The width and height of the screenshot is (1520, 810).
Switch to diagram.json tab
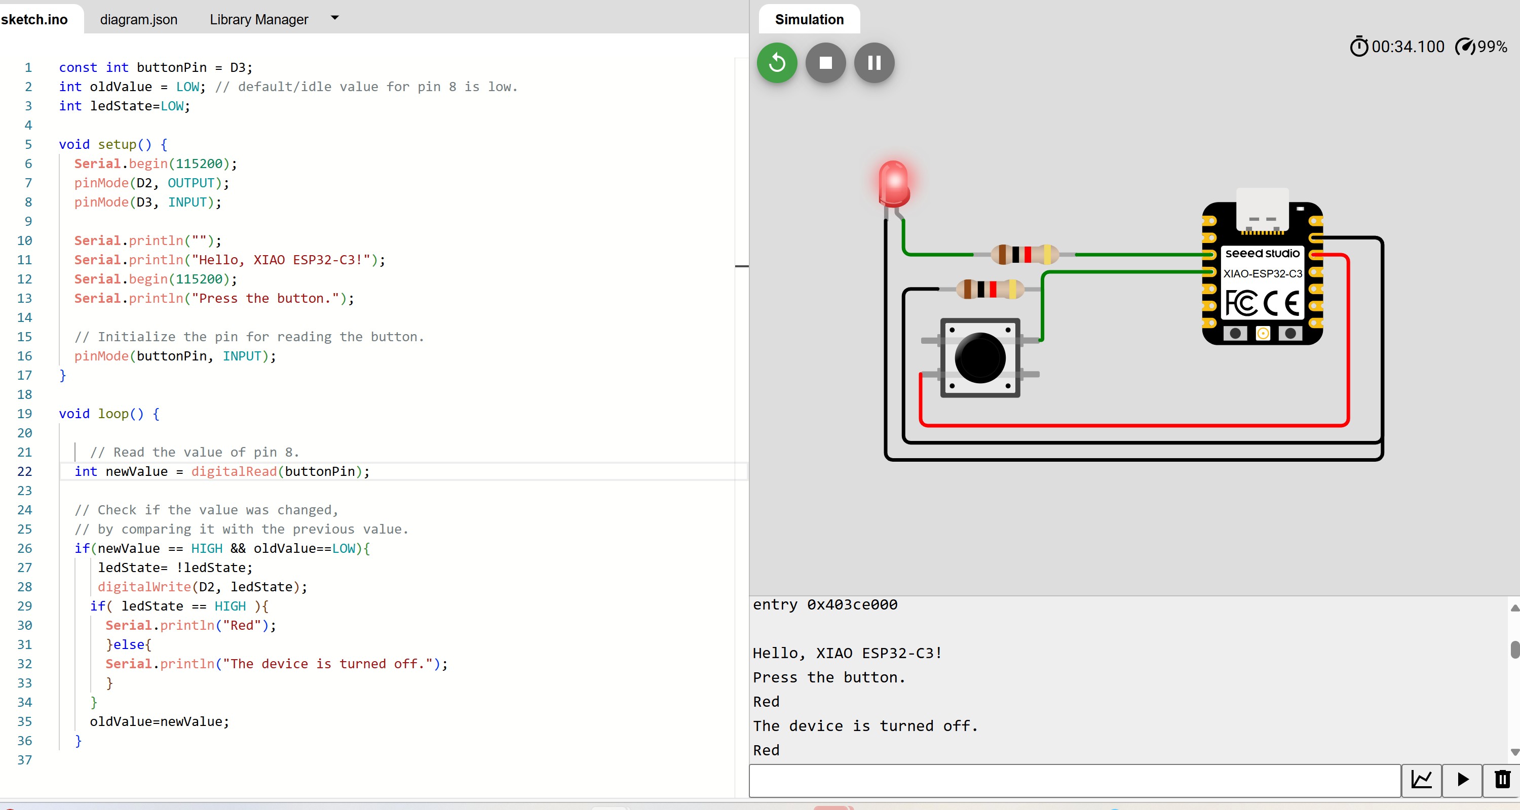[139, 19]
